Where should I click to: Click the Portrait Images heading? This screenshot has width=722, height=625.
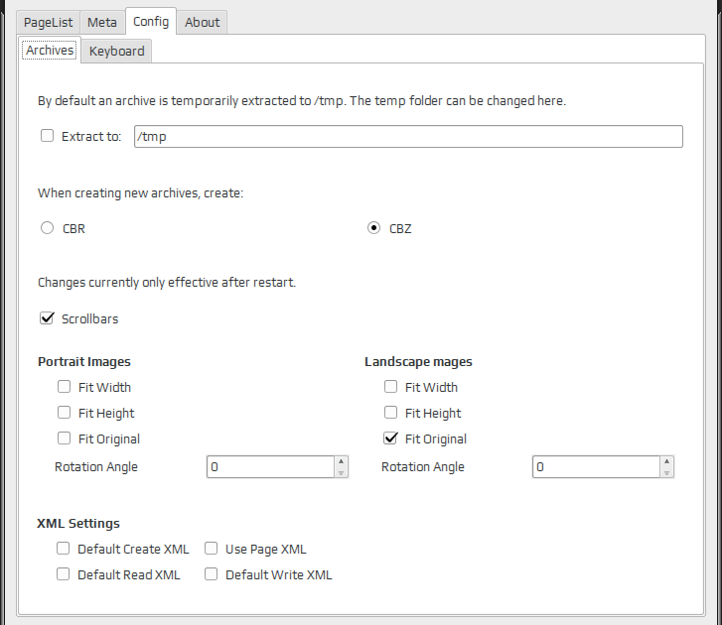(x=84, y=362)
